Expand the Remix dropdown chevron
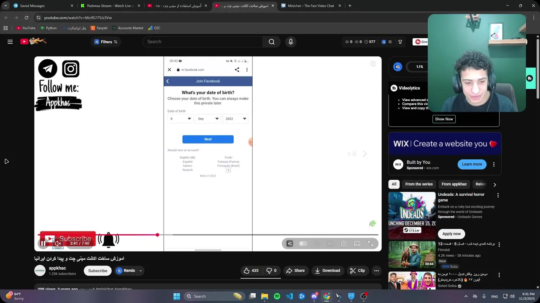Image resolution: width=540 pixels, height=303 pixels. tap(140, 271)
